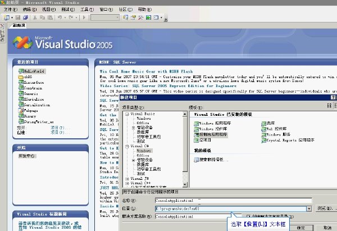The width and height of the screenshot is (337, 231).
Task: Select Windows under Visual C# node
Action: pyautogui.click(x=144, y=151)
